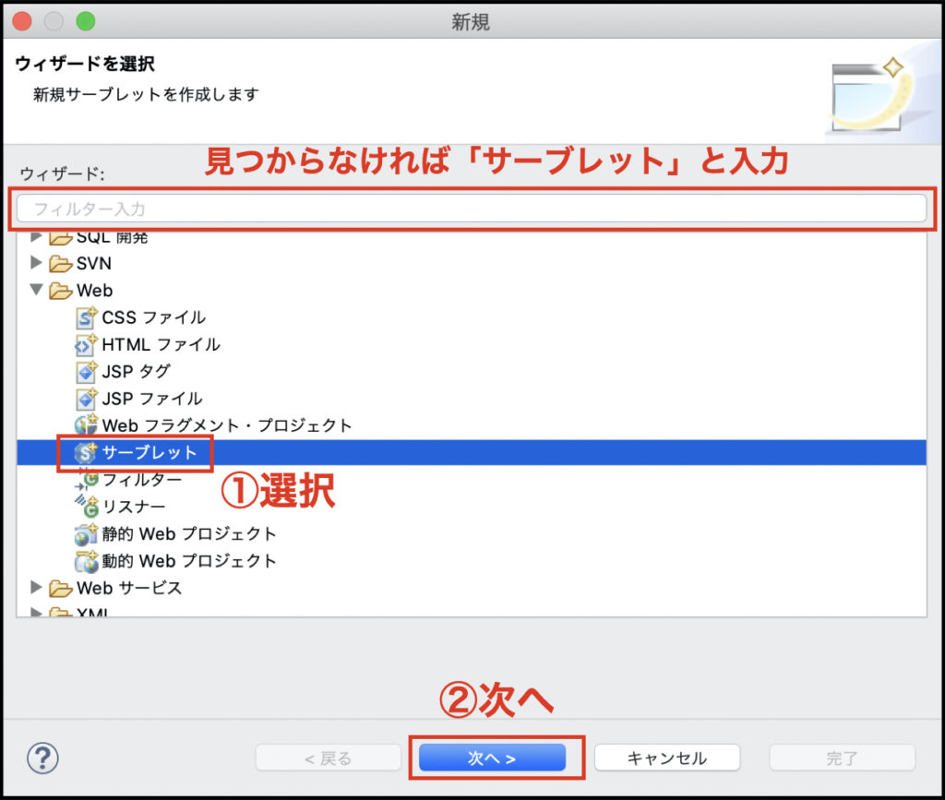Expand the Web サービス folder
The image size is (945, 800).
coord(36,588)
